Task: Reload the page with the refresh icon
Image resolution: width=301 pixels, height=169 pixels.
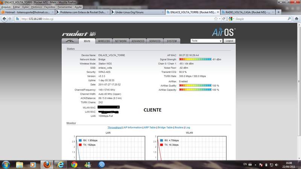Action: click(223, 19)
